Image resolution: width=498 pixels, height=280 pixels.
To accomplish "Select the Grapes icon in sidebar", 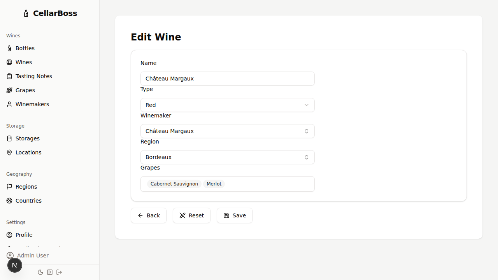I will (x=9, y=90).
